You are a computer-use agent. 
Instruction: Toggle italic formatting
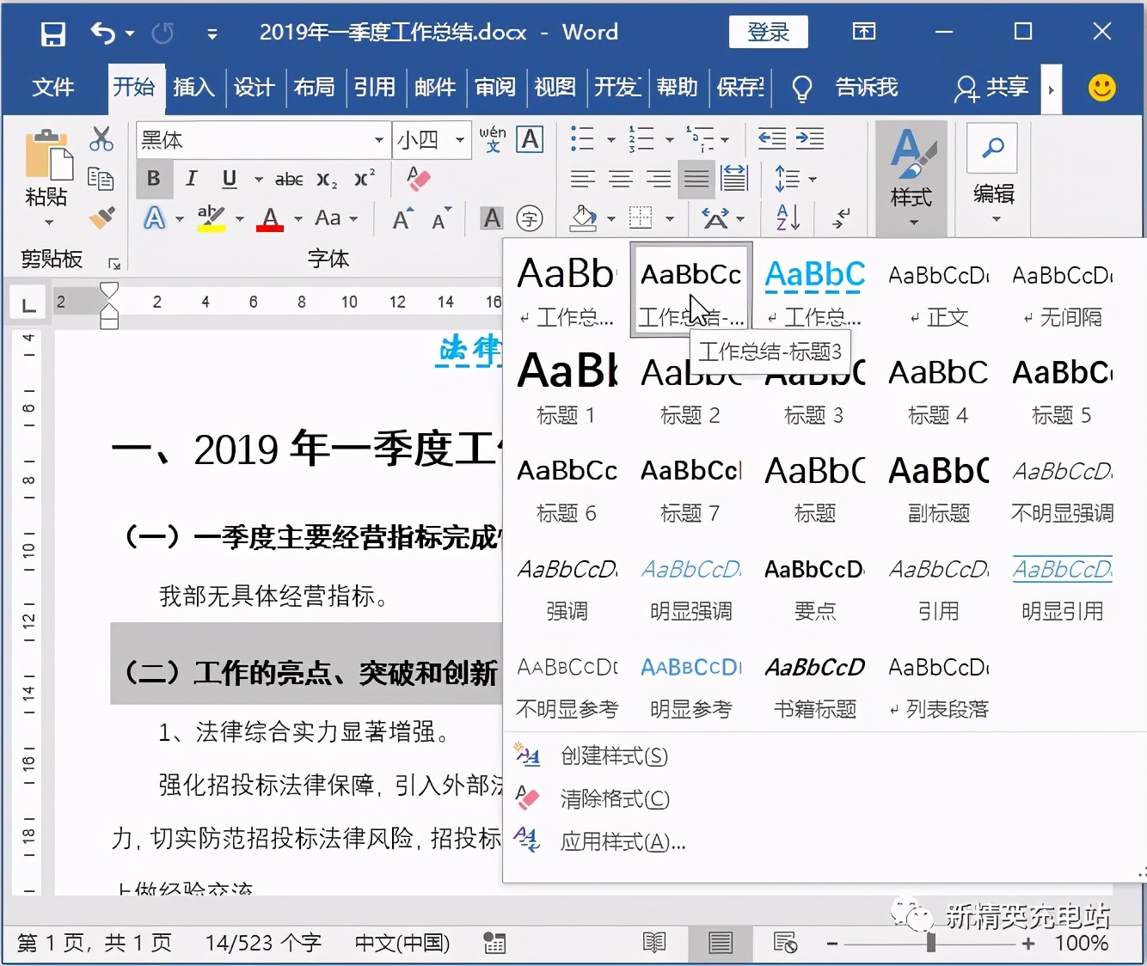(192, 179)
